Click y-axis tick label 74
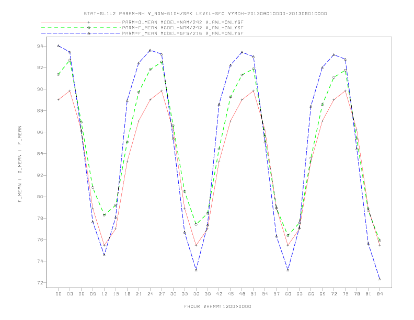Image resolution: width=414 pixels, height=320 pixels. coord(40,261)
